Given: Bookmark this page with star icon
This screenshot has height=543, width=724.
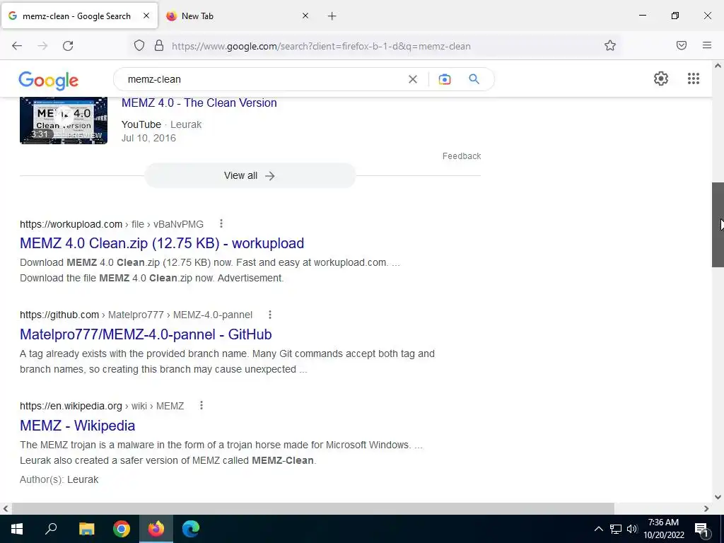Looking at the screenshot, I should [610, 46].
